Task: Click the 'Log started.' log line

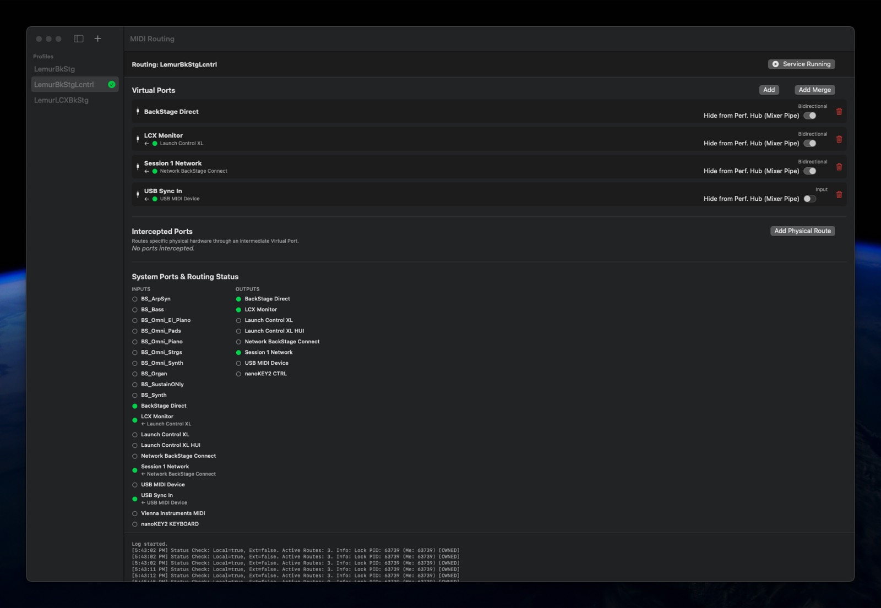Action: coord(150,544)
